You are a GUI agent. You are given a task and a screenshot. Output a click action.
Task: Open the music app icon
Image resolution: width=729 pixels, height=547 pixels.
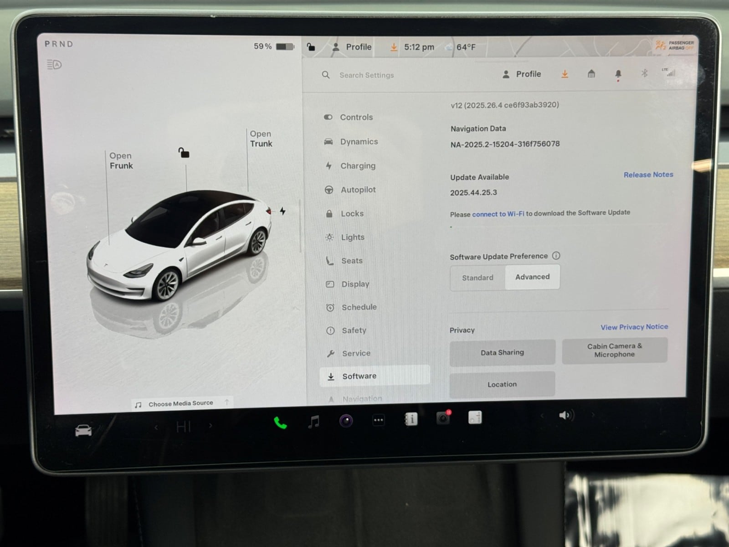click(x=313, y=421)
